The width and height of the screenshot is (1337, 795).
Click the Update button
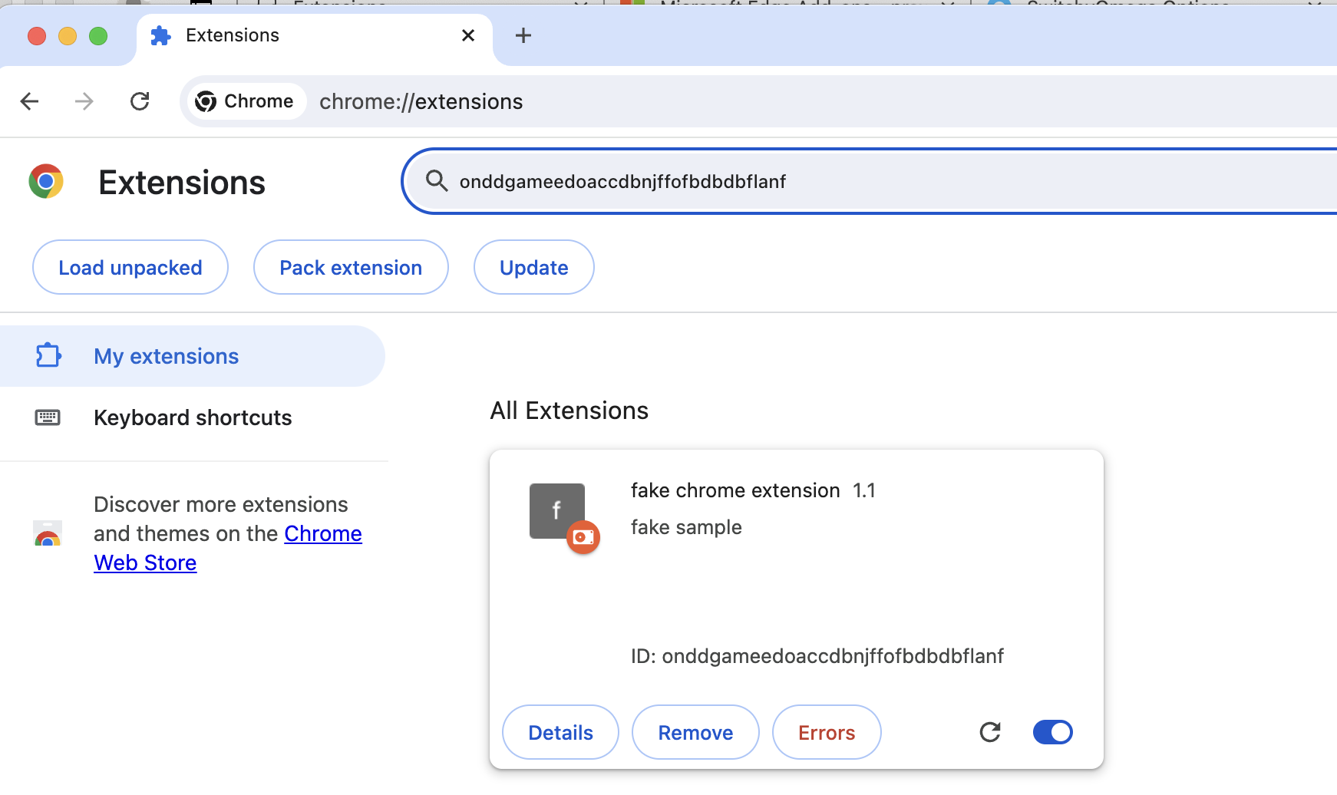(534, 267)
